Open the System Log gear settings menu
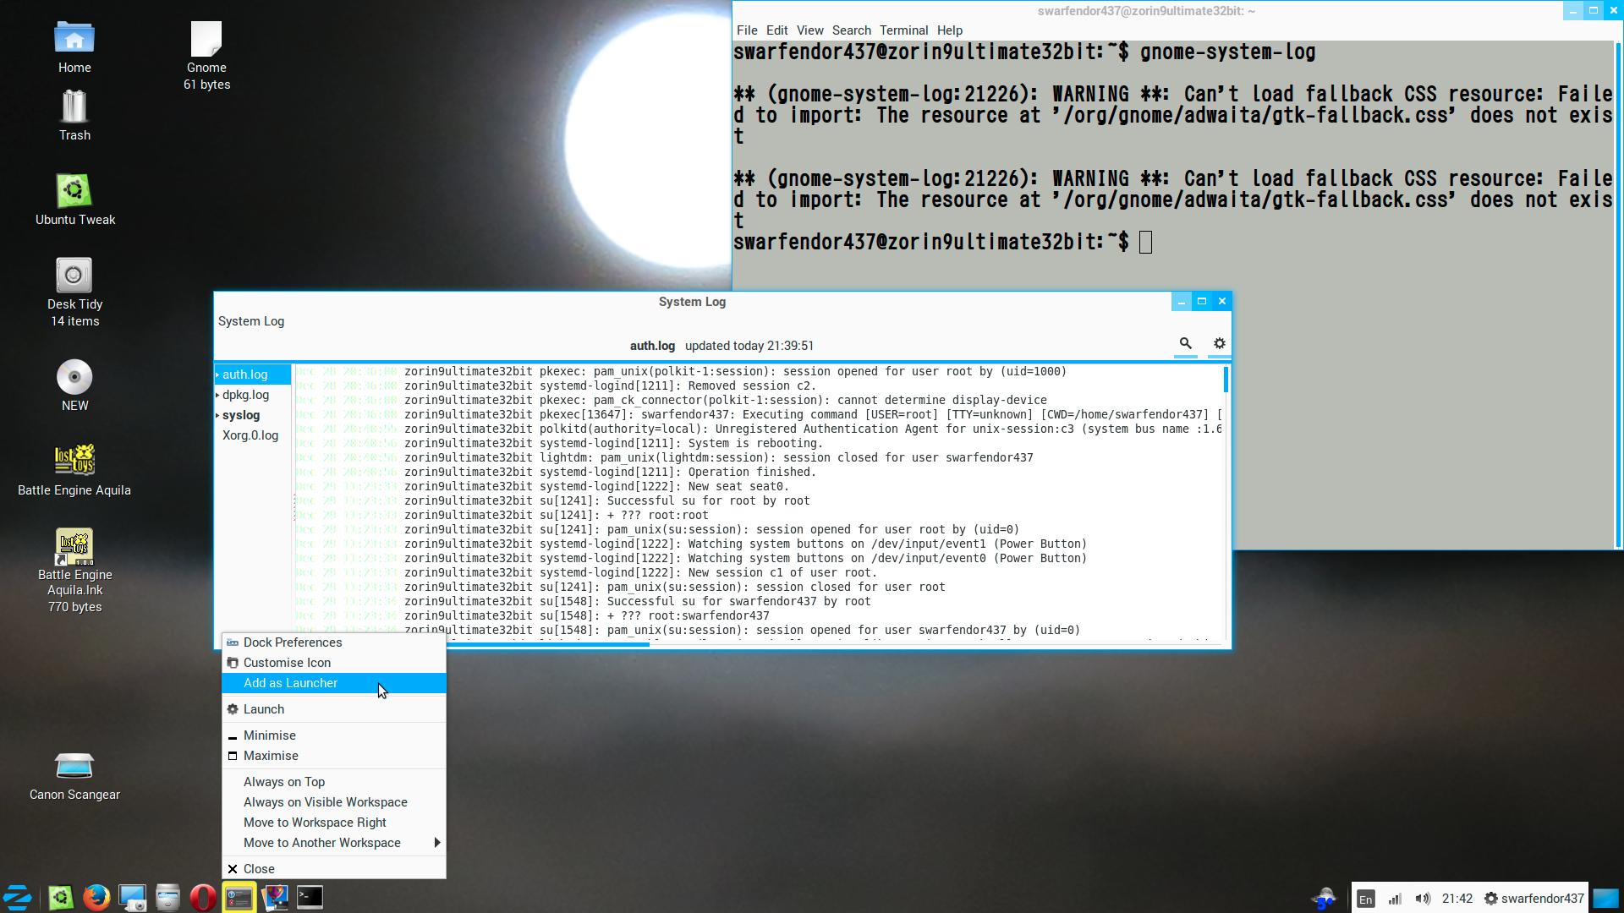Screen dimensions: 1624x913 [1219, 343]
